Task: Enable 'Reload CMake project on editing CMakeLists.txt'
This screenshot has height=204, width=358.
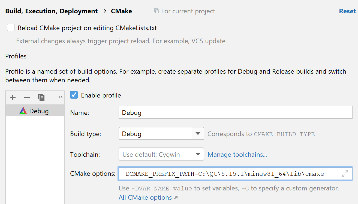Action: 10,27
